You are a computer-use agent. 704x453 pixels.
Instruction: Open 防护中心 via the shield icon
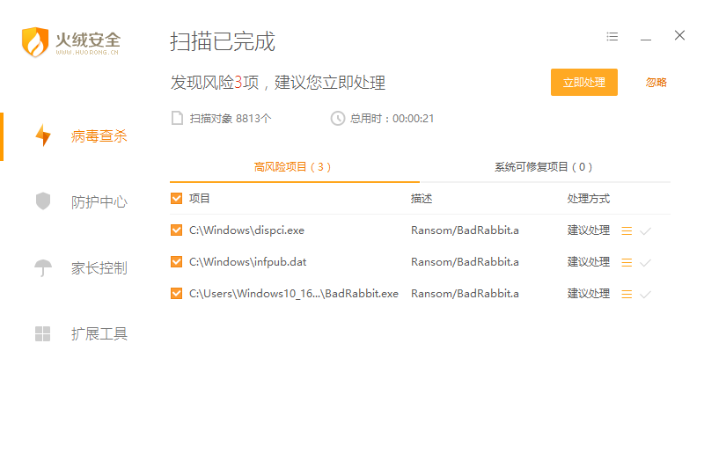point(42,201)
